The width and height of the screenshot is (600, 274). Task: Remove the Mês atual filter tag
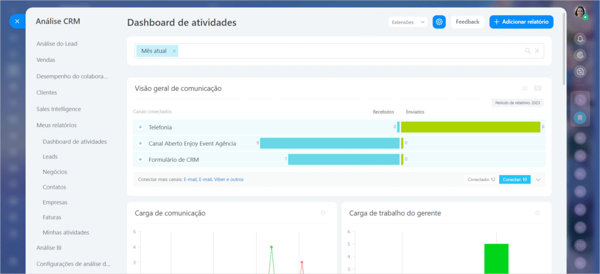174,51
